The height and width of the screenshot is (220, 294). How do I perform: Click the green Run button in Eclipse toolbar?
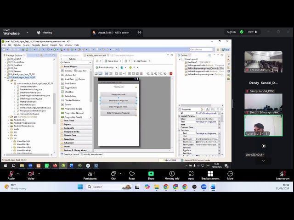[55, 49]
